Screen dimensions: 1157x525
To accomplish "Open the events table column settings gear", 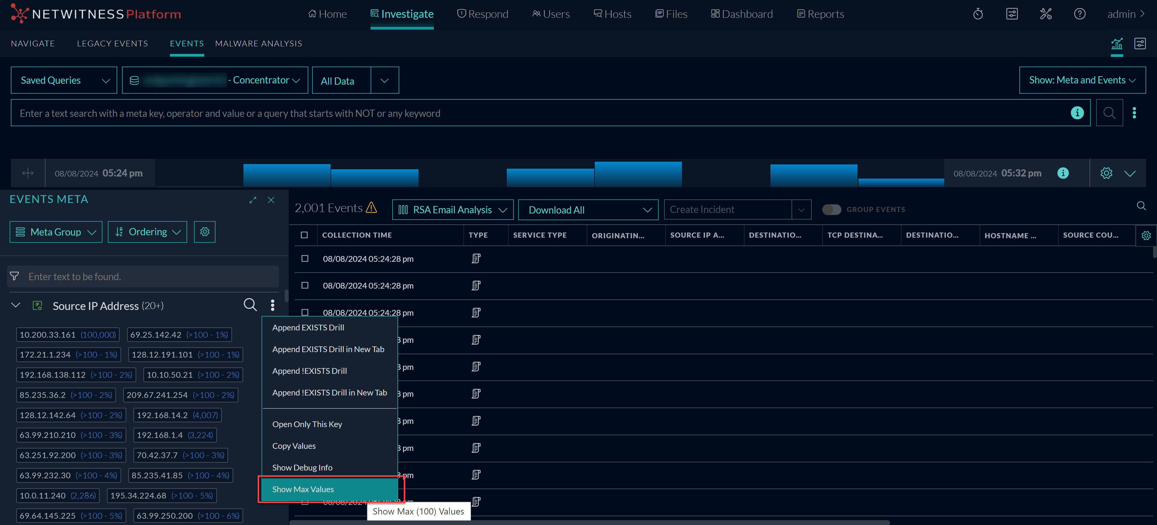I will click(x=1146, y=235).
